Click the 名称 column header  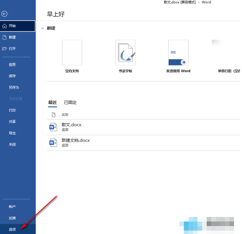pyautogui.click(x=65, y=115)
